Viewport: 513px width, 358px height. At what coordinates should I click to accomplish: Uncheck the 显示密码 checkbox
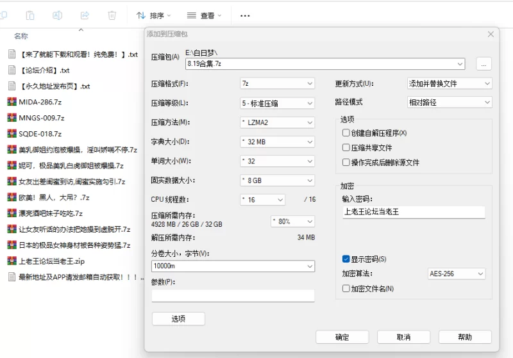(x=346, y=259)
